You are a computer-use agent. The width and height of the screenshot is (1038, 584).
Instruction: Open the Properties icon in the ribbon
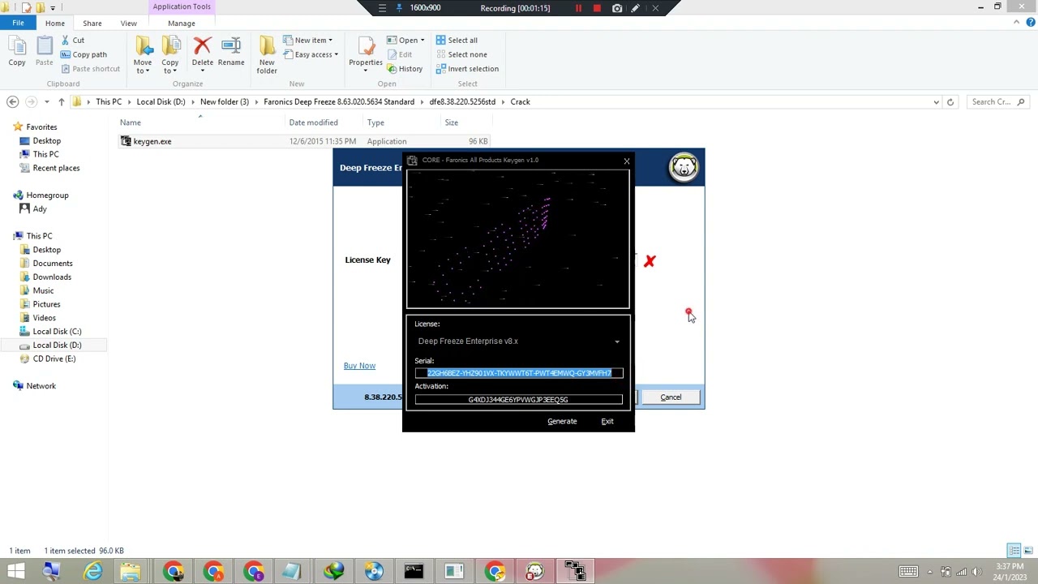(x=366, y=46)
